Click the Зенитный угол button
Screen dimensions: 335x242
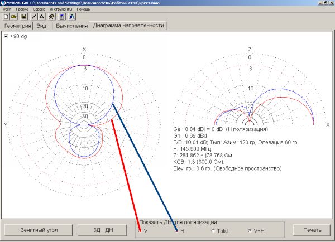(x=38, y=230)
